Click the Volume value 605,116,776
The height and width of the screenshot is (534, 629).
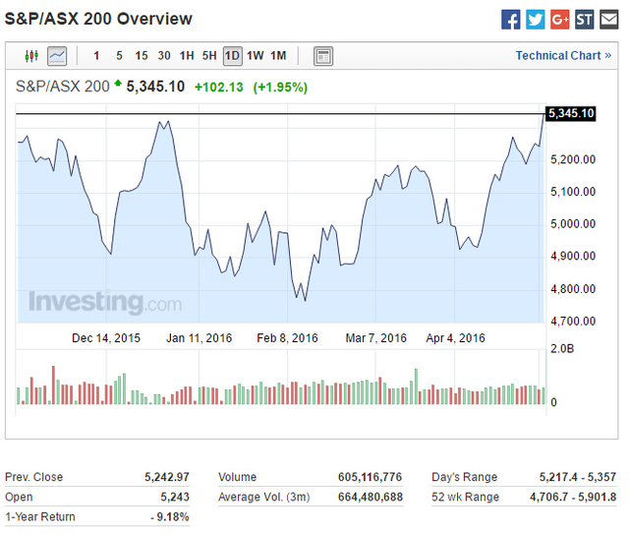[x=370, y=477]
